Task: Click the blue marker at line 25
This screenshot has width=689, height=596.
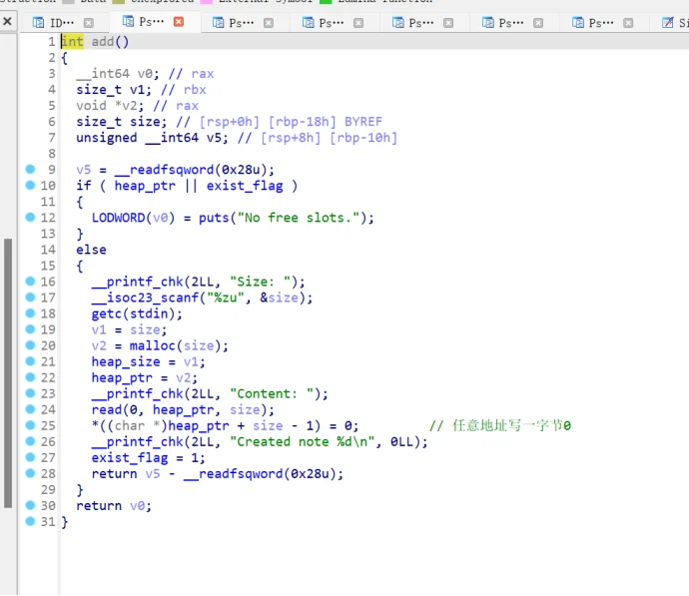Action: (30, 425)
